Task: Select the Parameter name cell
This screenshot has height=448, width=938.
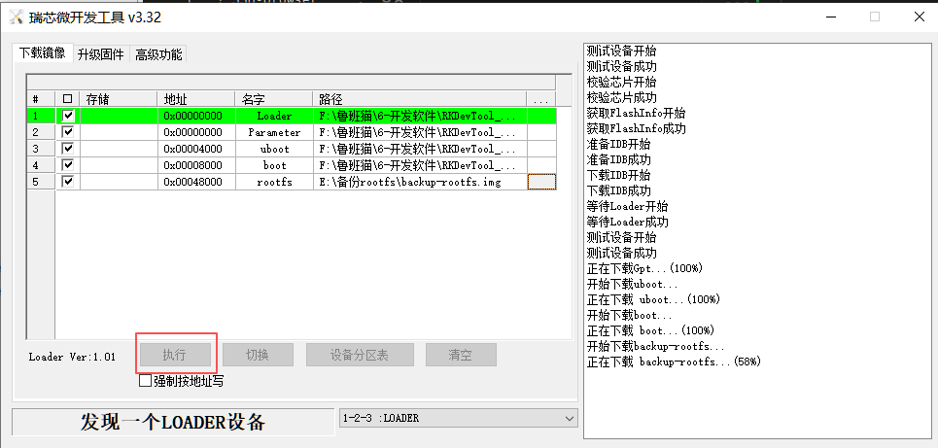Action: coord(274,132)
